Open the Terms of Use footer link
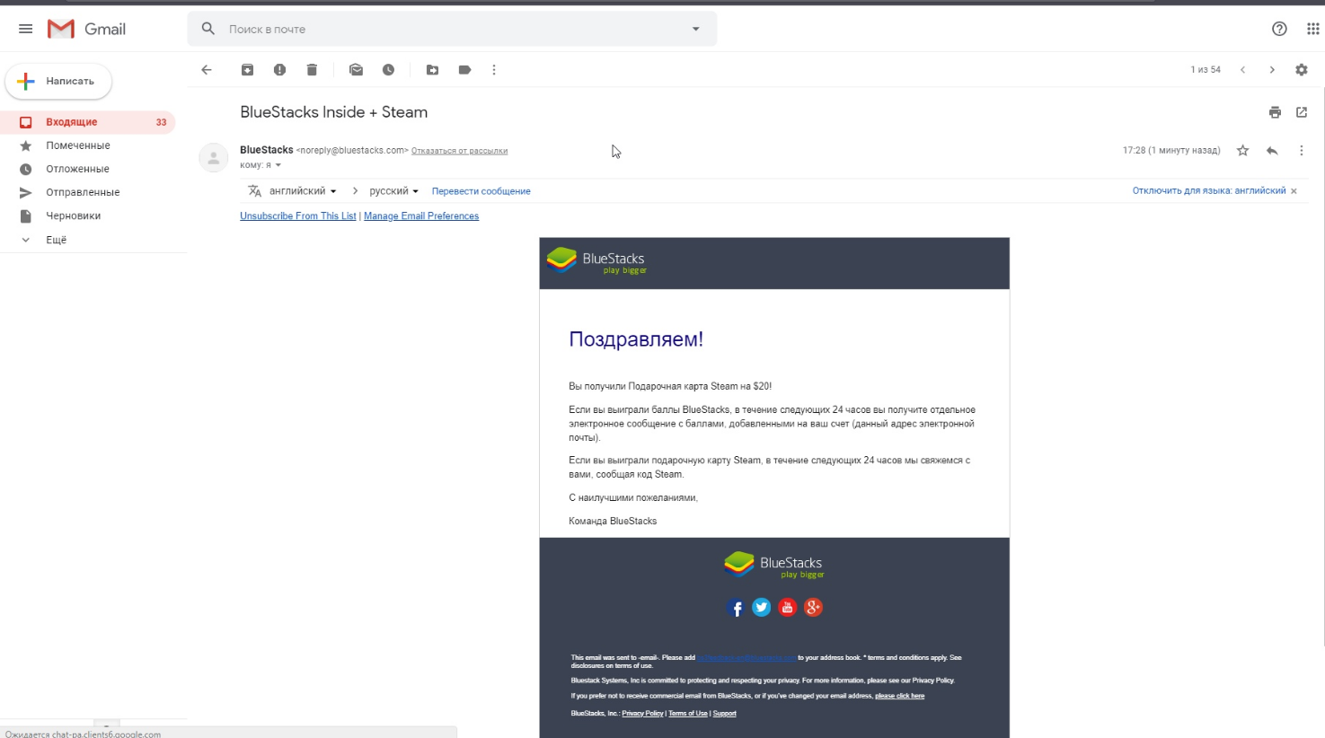The width and height of the screenshot is (1325, 738). (688, 714)
